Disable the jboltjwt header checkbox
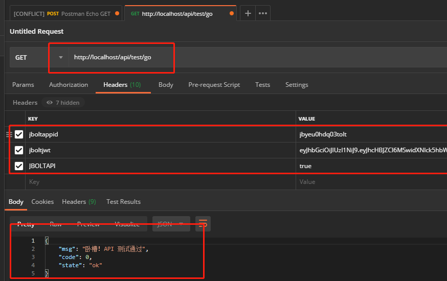 pyautogui.click(x=19, y=150)
